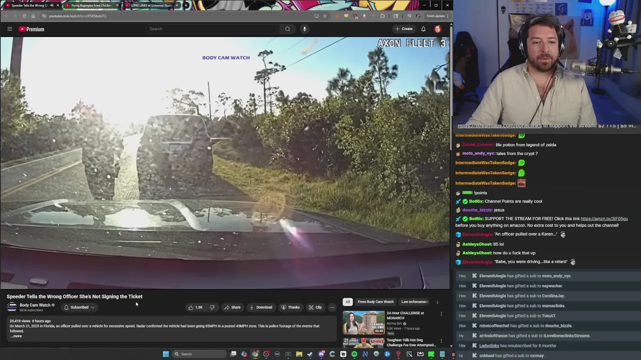
Task: Open Excel from the taskbar
Action: pyautogui.click(x=288, y=354)
